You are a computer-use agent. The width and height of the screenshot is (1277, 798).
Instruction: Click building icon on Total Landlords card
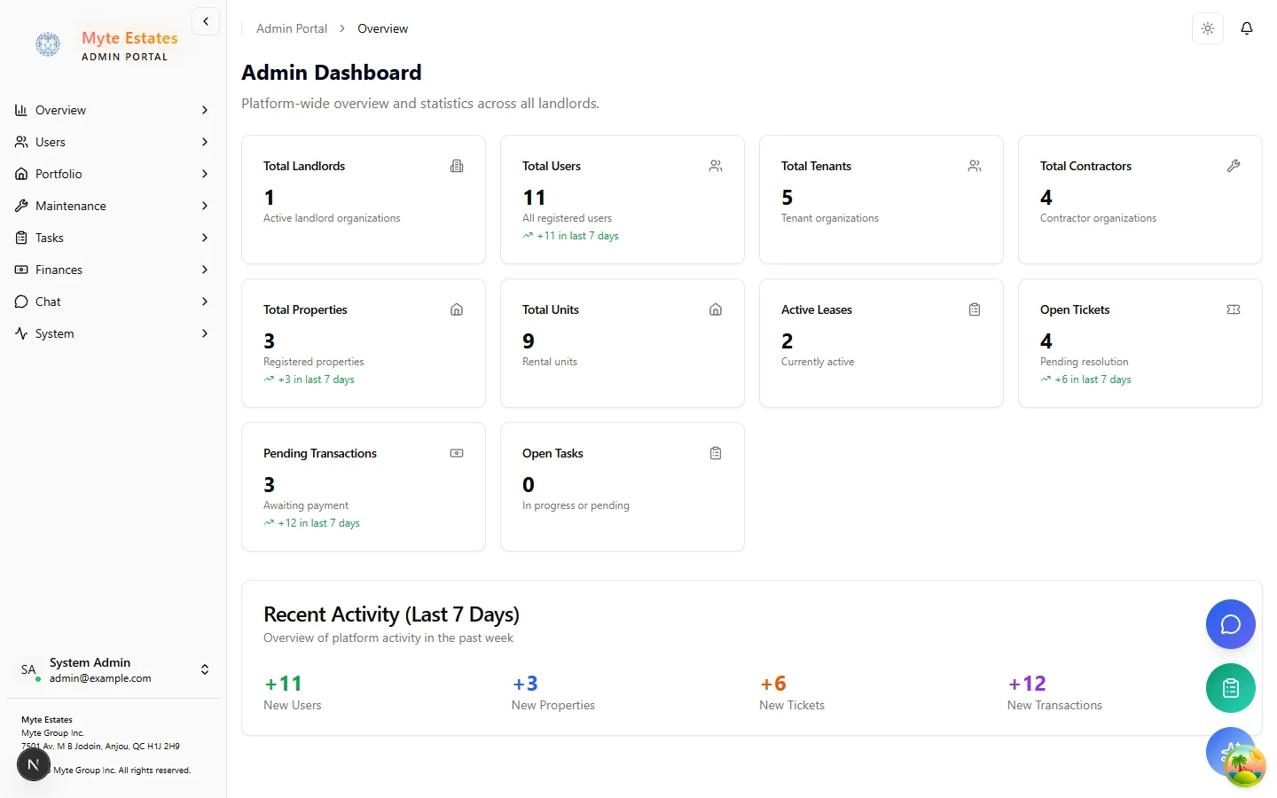click(457, 166)
